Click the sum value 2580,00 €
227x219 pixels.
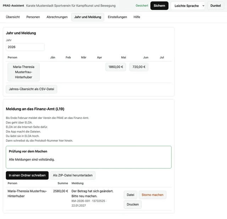pos(61,191)
